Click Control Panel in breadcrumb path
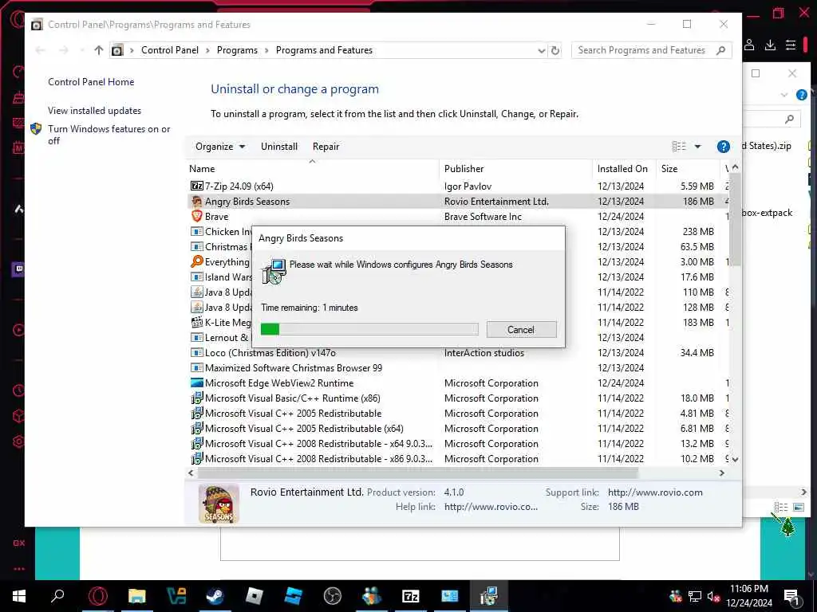The width and height of the screenshot is (817, 612). [170, 50]
